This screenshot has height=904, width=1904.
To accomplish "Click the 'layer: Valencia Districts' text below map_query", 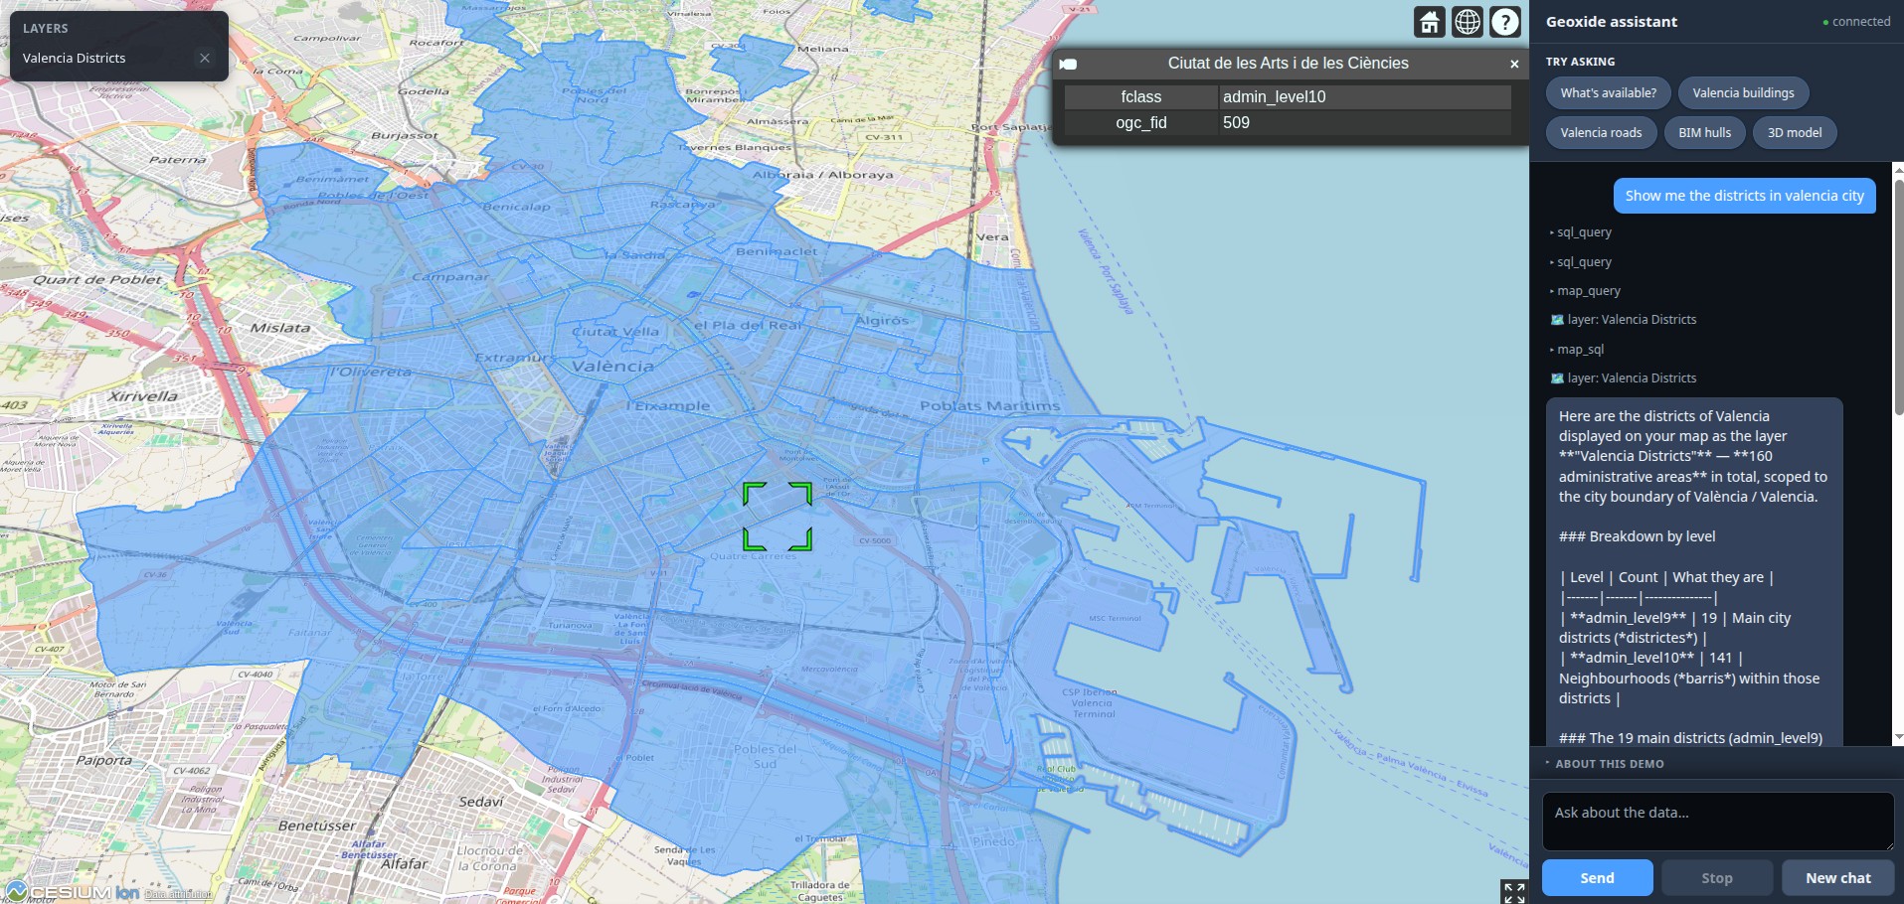I will coord(1632,320).
